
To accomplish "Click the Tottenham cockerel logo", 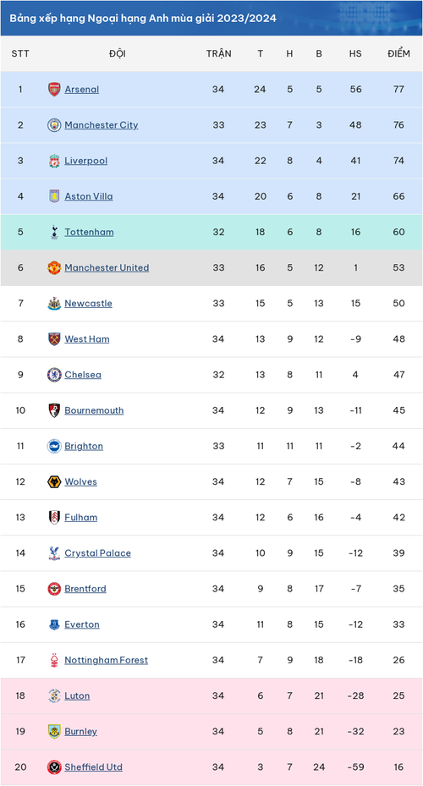I will pyautogui.click(x=54, y=232).
